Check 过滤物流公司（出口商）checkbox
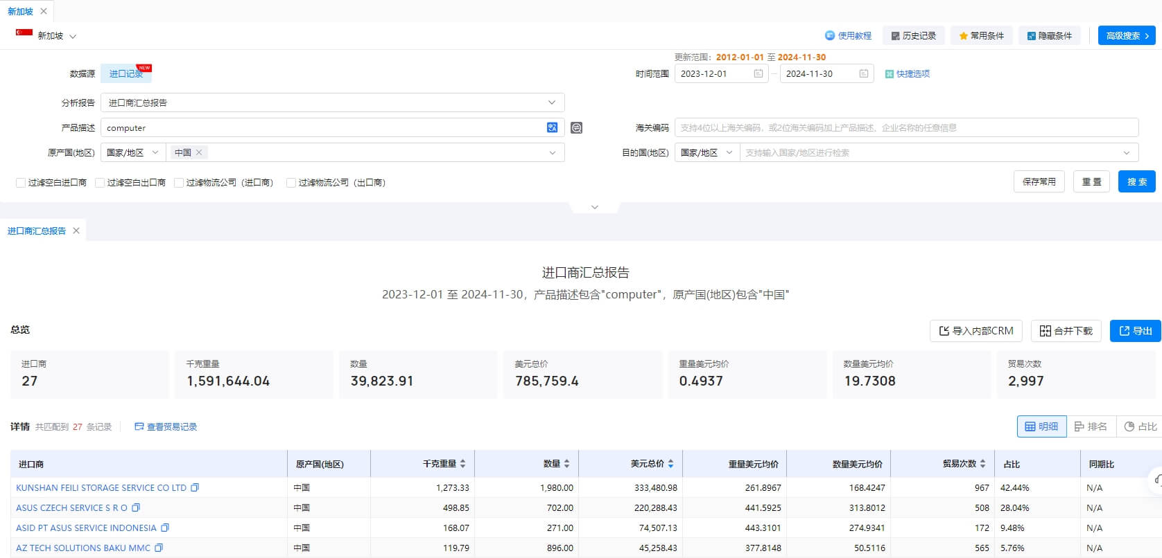 291,183
